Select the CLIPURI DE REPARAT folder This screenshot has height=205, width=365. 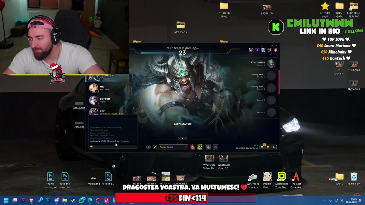click(x=354, y=10)
